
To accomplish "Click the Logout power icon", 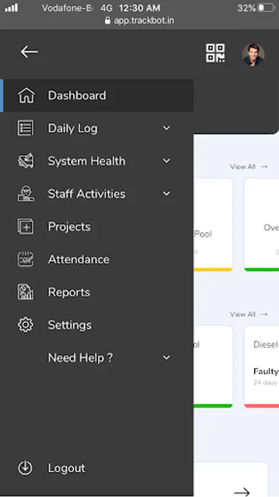I will tap(25, 468).
